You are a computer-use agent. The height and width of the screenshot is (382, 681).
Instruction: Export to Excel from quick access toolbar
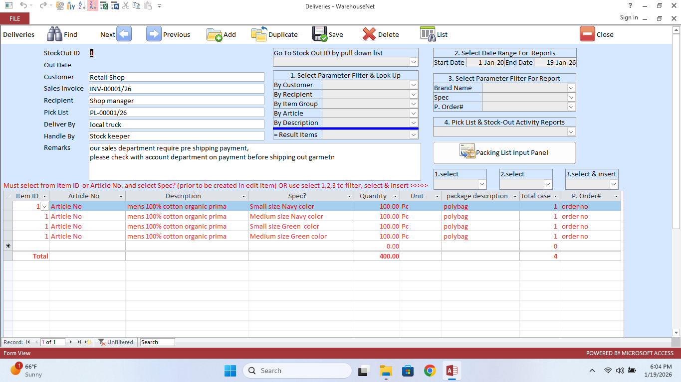(104, 6)
